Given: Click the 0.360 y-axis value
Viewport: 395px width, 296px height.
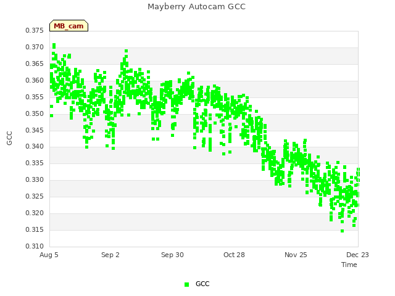Looking at the screenshot, I should click(35, 80).
